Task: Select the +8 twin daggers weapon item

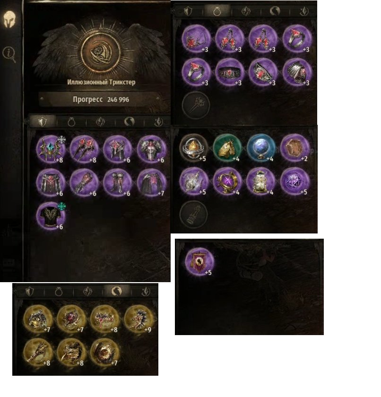Action: [84, 149]
